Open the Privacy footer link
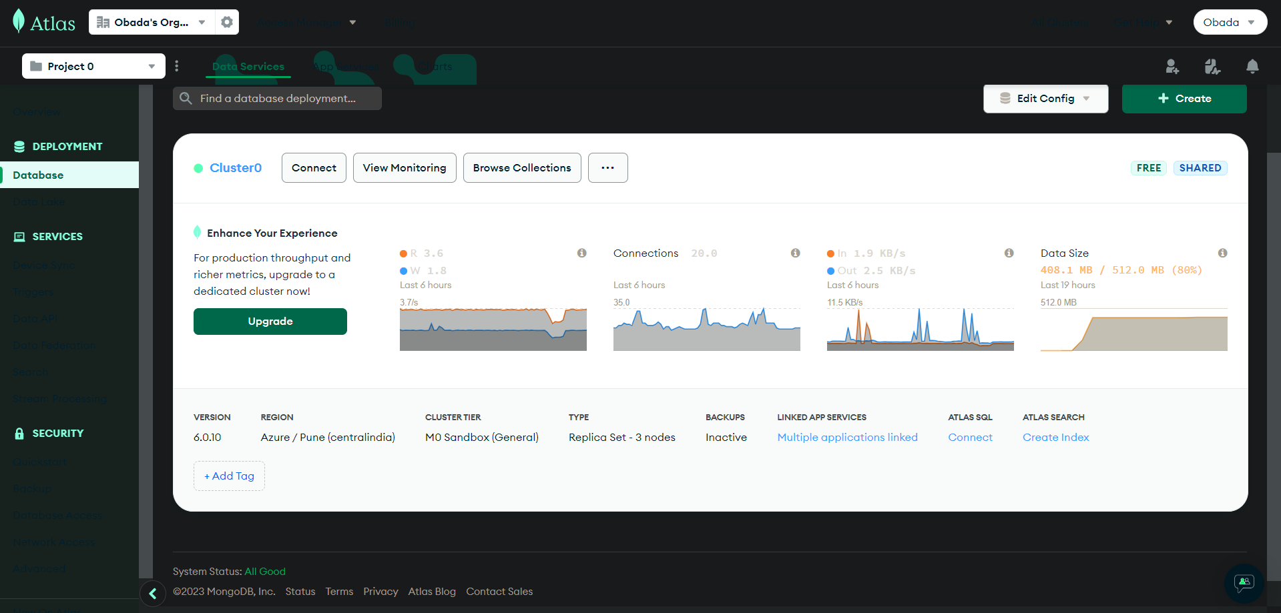Viewport: 1281px width, 613px height. [380, 592]
